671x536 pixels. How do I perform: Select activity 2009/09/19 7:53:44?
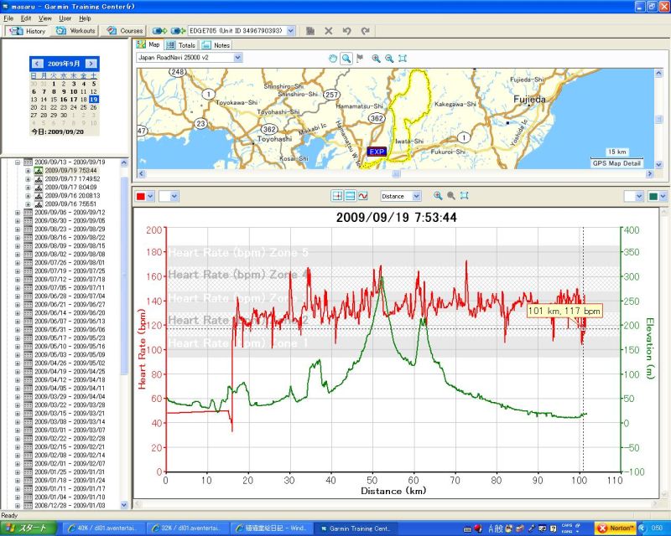click(71, 171)
